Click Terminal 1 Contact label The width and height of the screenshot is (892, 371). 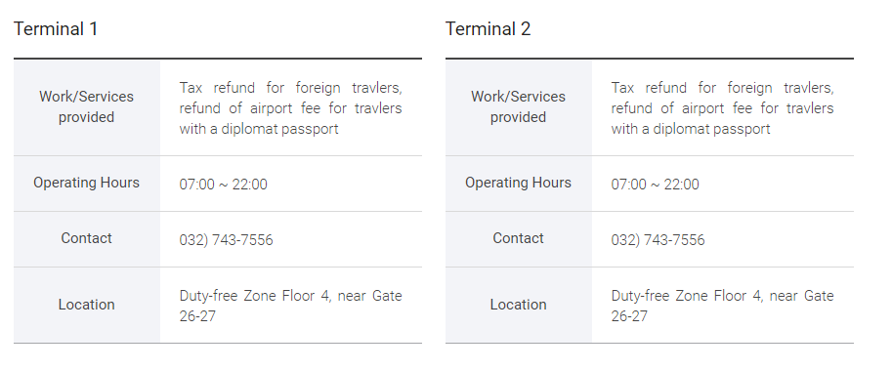click(x=87, y=238)
